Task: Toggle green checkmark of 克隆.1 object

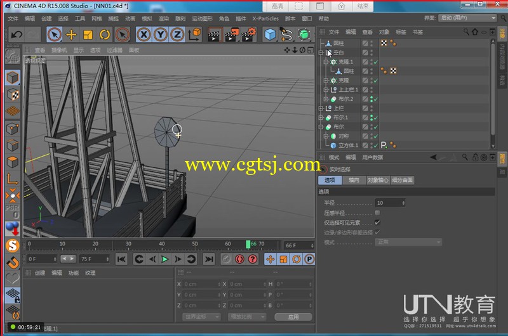Action: click(x=376, y=61)
